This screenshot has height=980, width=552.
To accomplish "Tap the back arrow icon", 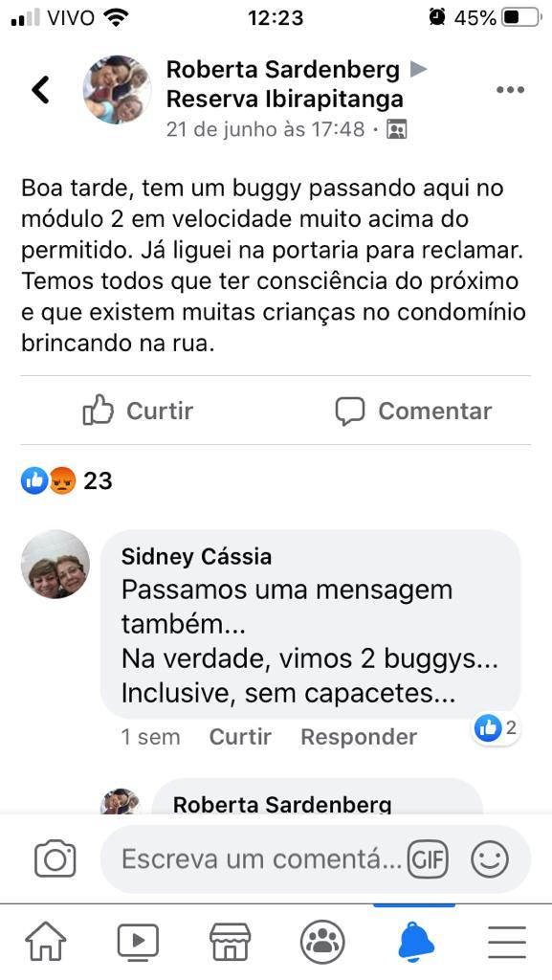I will [x=40, y=89].
